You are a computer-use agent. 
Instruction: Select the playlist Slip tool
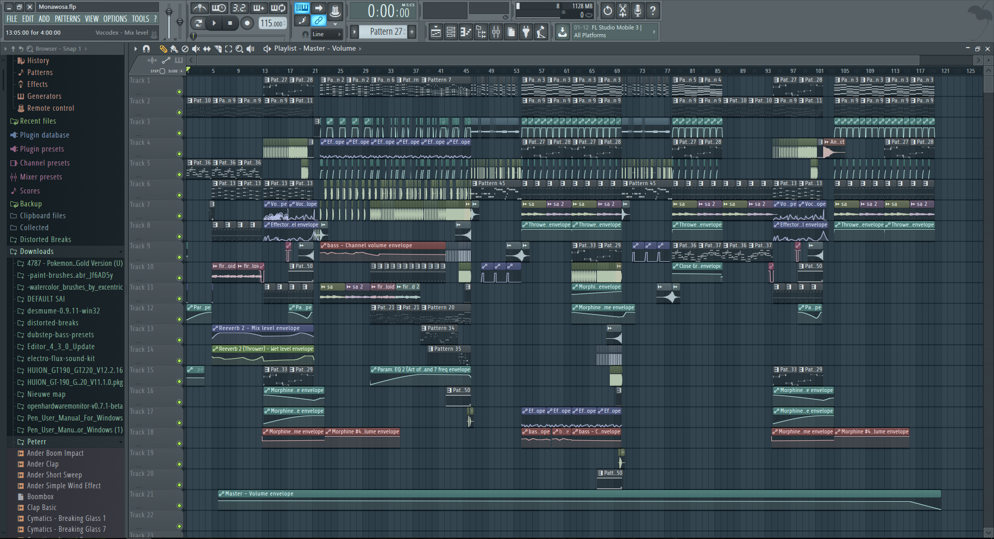point(207,49)
